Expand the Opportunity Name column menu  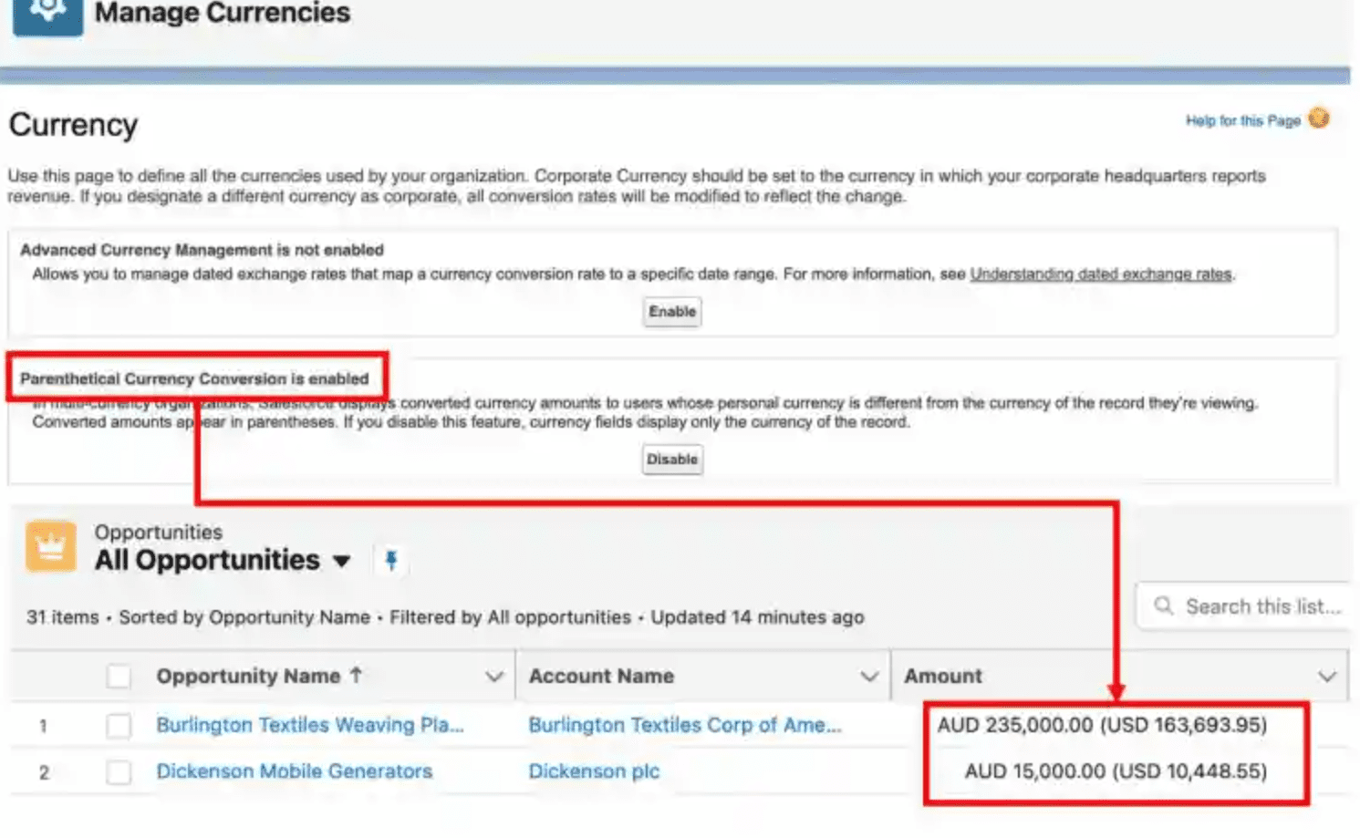click(x=494, y=677)
